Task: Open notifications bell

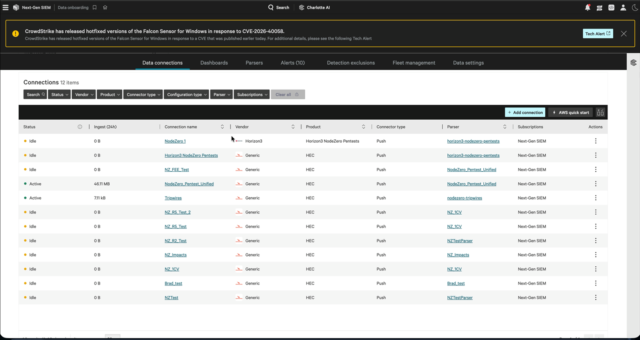Action: pyautogui.click(x=587, y=7)
